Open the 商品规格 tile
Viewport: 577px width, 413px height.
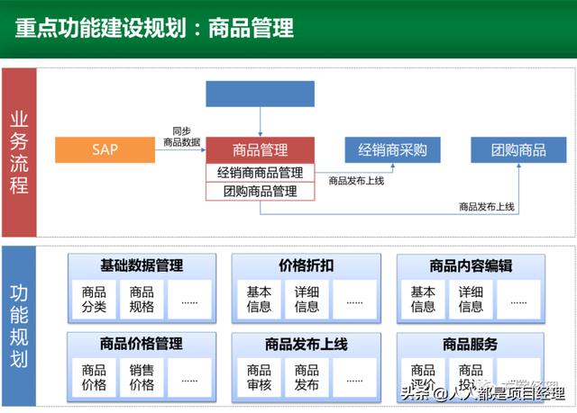(142, 300)
